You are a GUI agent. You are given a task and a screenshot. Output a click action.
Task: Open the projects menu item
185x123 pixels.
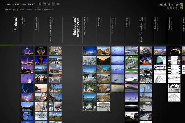coord(8,4)
